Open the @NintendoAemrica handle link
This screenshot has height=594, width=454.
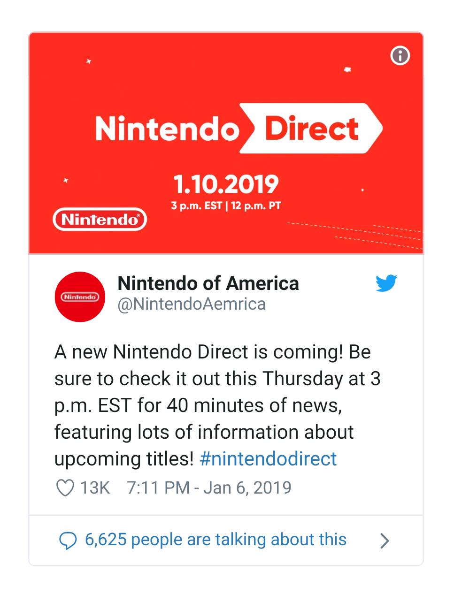tap(192, 304)
